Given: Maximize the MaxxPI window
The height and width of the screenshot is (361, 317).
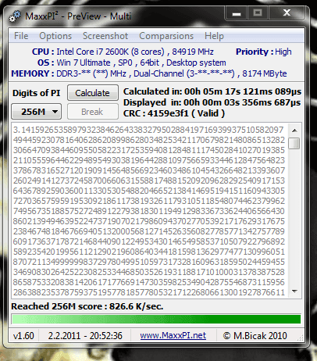Looking at the screenshot, I should click(258, 13).
